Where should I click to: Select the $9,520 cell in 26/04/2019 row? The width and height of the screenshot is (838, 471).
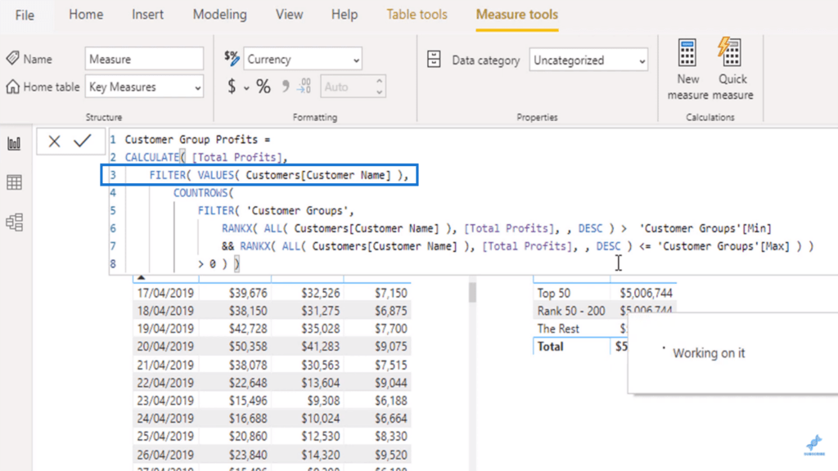click(390, 455)
